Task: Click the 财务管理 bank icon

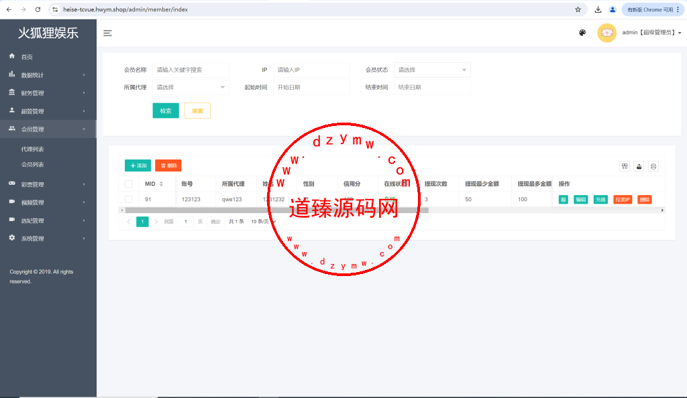Action: click(12, 92)
